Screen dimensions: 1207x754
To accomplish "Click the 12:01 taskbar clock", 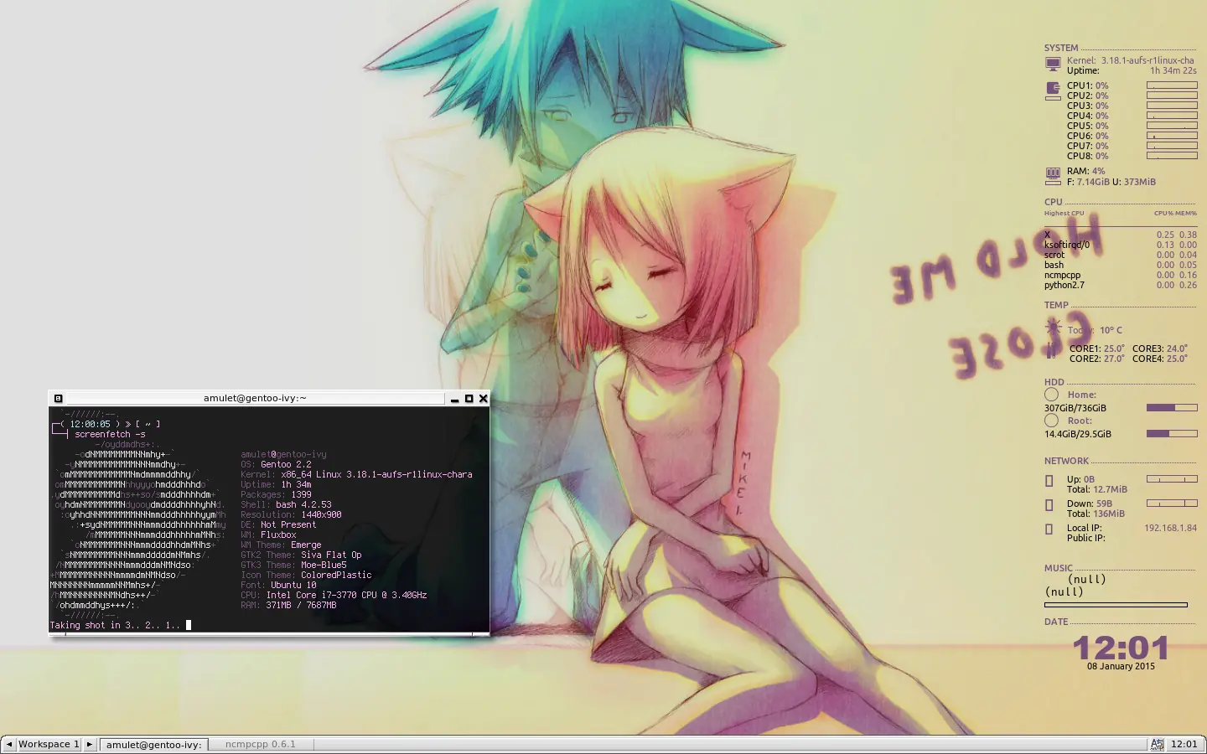I will point(1184,744).
